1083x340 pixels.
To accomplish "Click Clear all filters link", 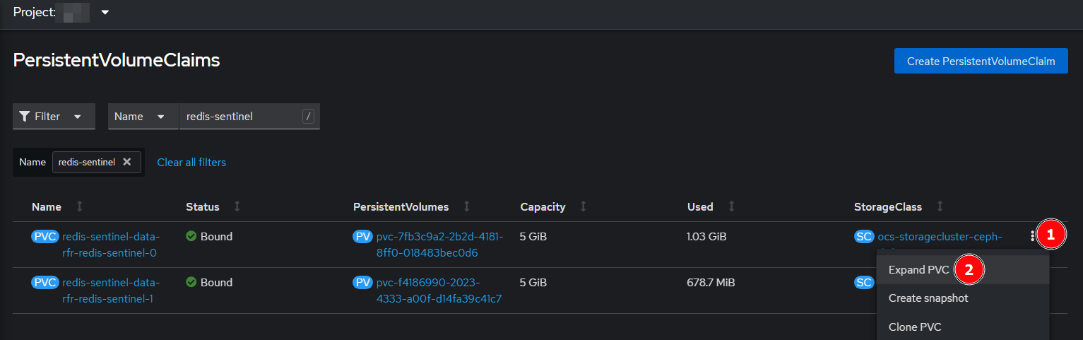I will [191, 162].
